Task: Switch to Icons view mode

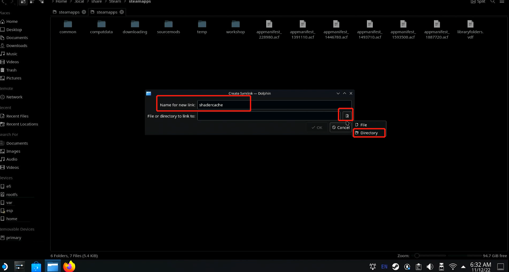Action: 23,2
